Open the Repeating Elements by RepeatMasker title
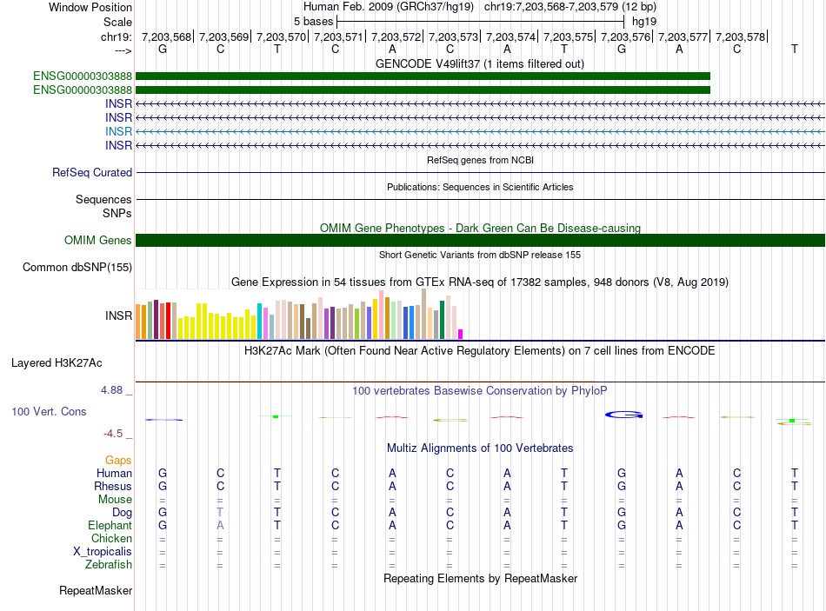 (x=481, y=578)
